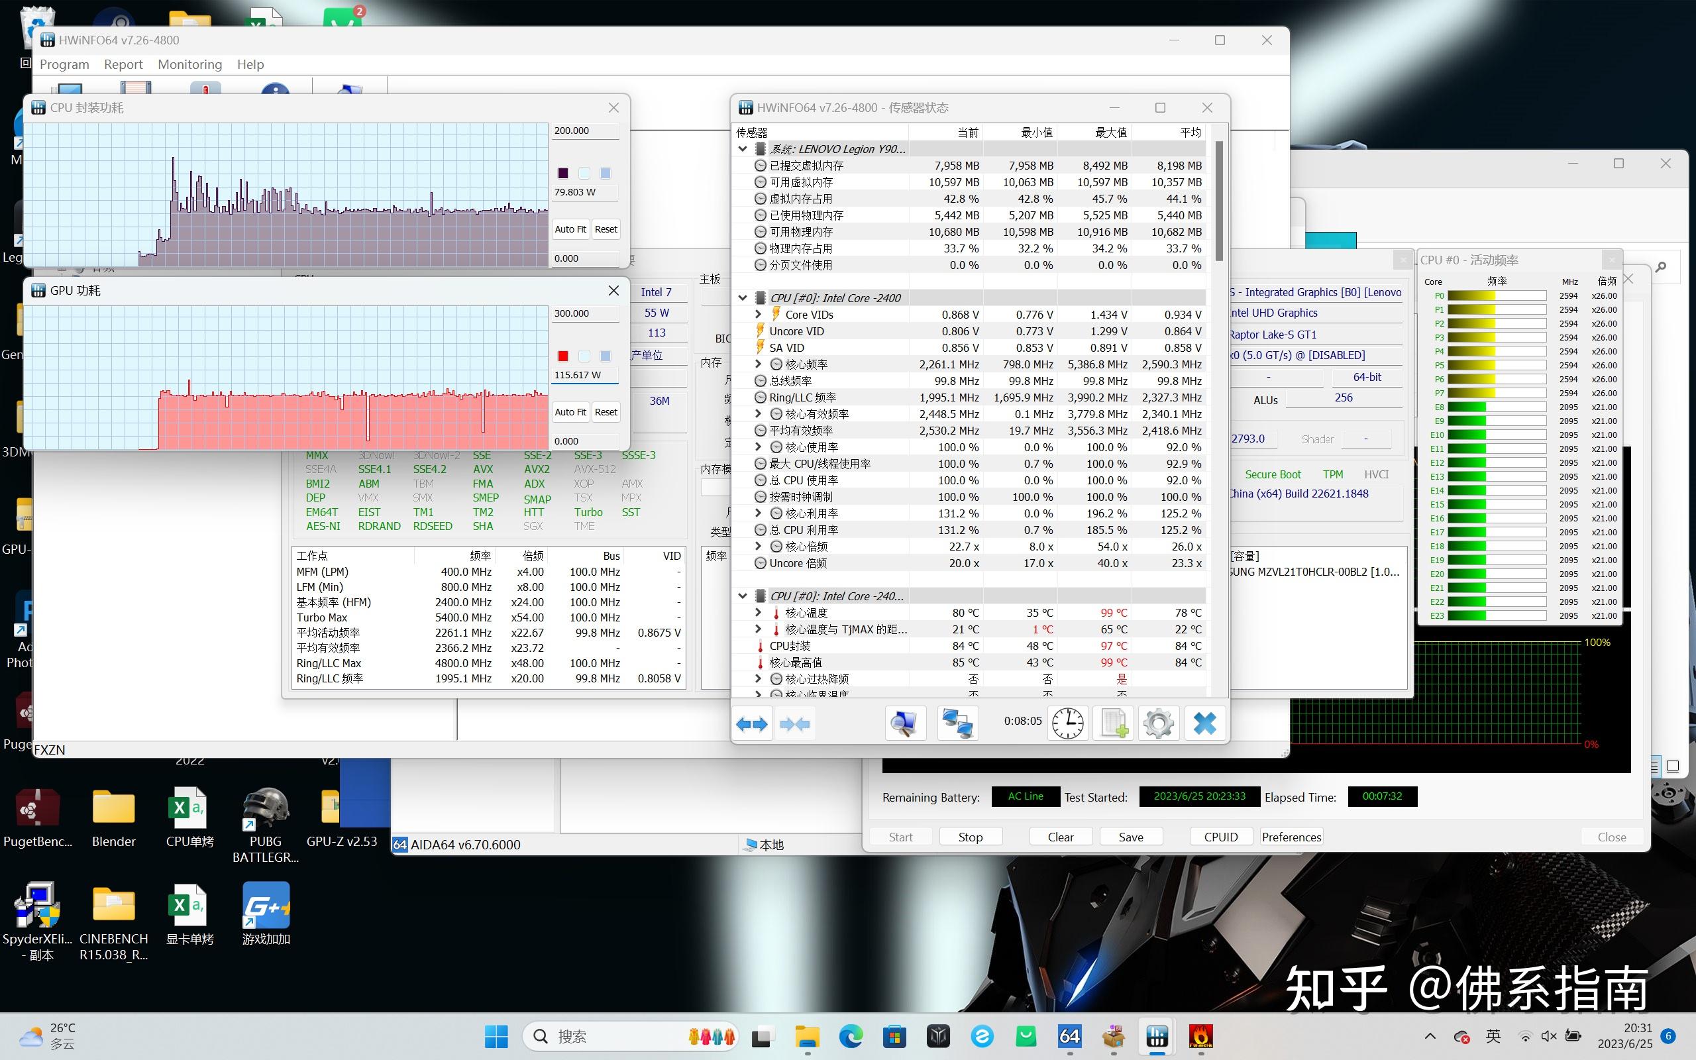Click the dark purple CPU power color swatch
Image resolution: width=1696 pixels, height=1060 pixels.
click(x=562, y=173)
